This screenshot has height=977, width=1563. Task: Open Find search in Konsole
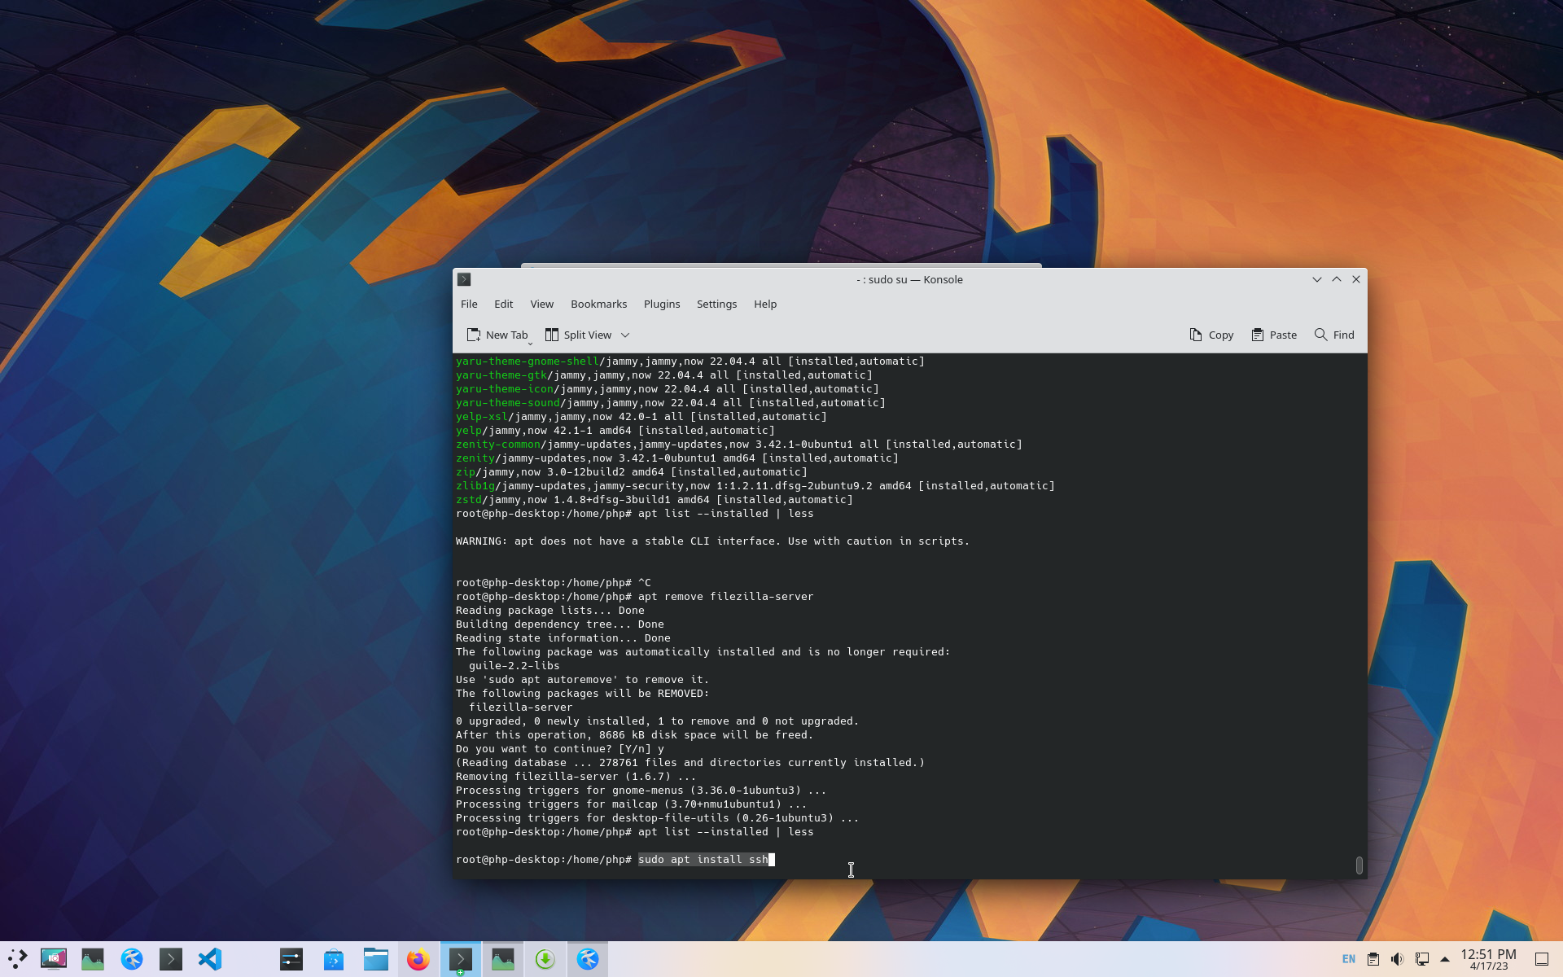coord(1334,335)
